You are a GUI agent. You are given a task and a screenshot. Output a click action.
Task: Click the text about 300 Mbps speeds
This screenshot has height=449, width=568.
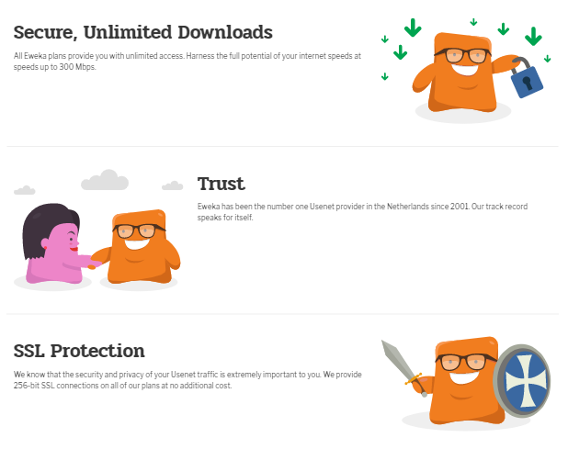pyautogui.click(x=187, y=62)
